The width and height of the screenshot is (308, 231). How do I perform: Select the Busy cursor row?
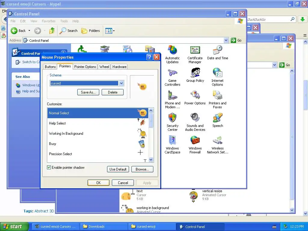point(98,143)
